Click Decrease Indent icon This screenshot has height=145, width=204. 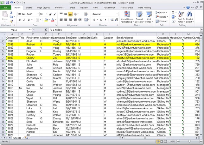coord(75,20)
